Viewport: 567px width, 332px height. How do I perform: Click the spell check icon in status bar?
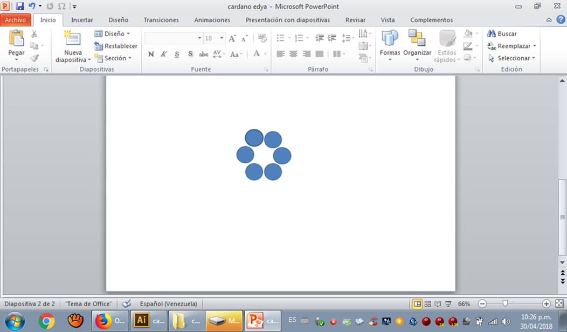click(126, 304)
